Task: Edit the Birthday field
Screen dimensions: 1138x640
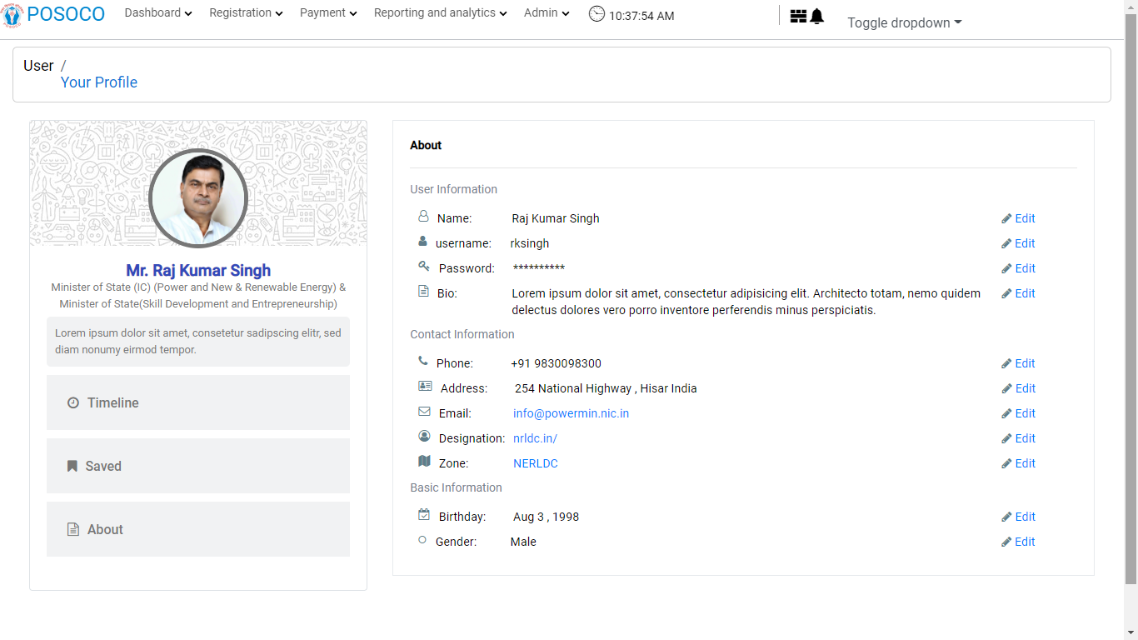Action: point(1024,517)
